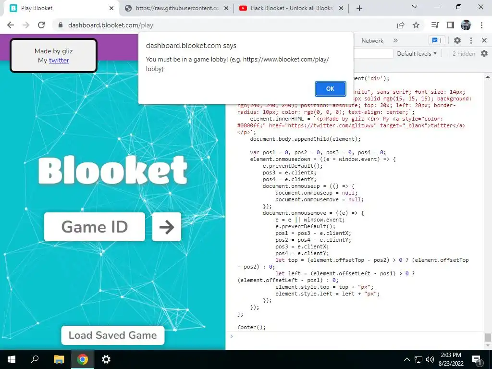Click the Game ID input field
Screen dimensions: 492x369
tap(95, 227)
